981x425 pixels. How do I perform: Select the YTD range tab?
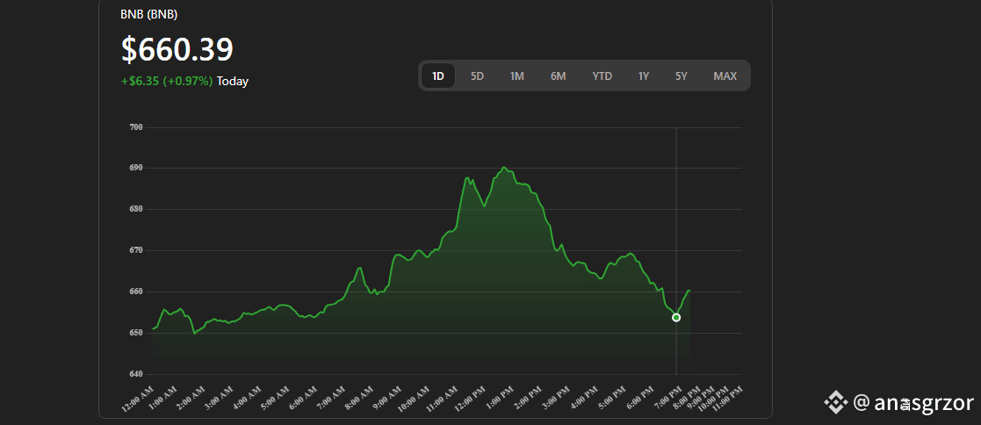pos(602,76)
